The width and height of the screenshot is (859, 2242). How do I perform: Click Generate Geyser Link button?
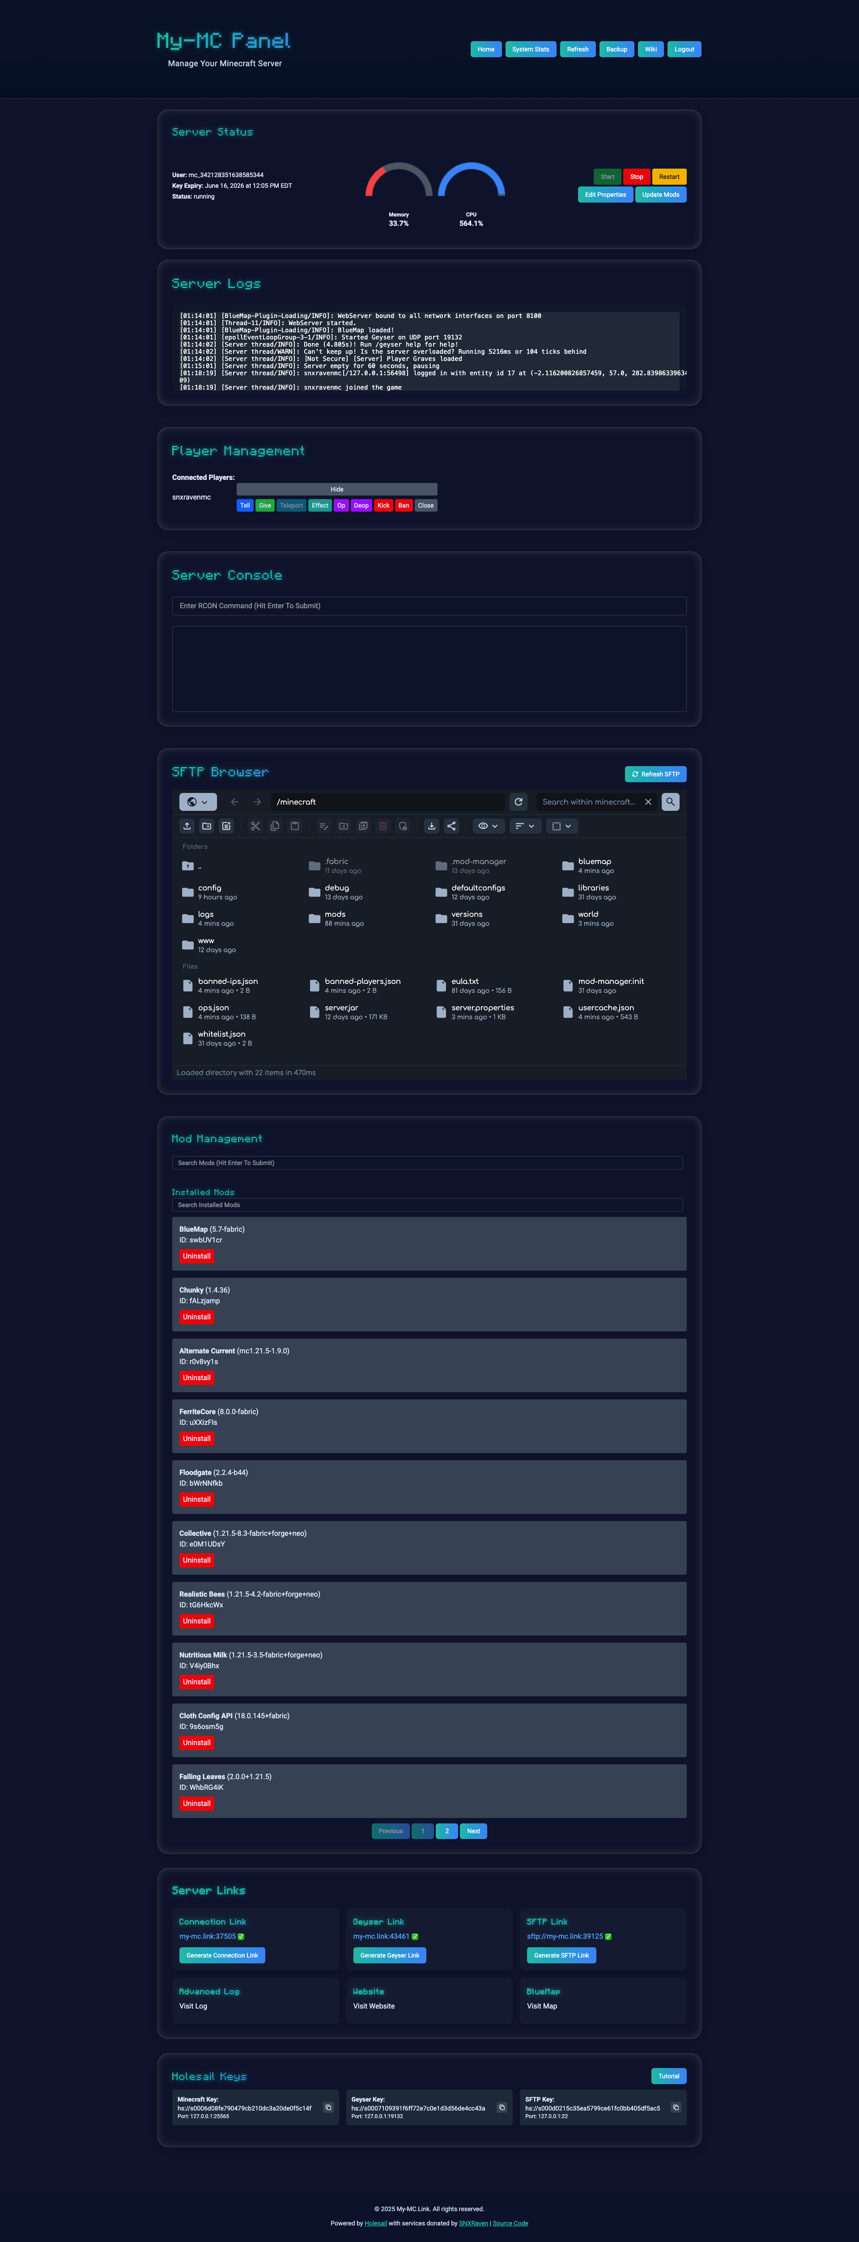coord(389,1955)
